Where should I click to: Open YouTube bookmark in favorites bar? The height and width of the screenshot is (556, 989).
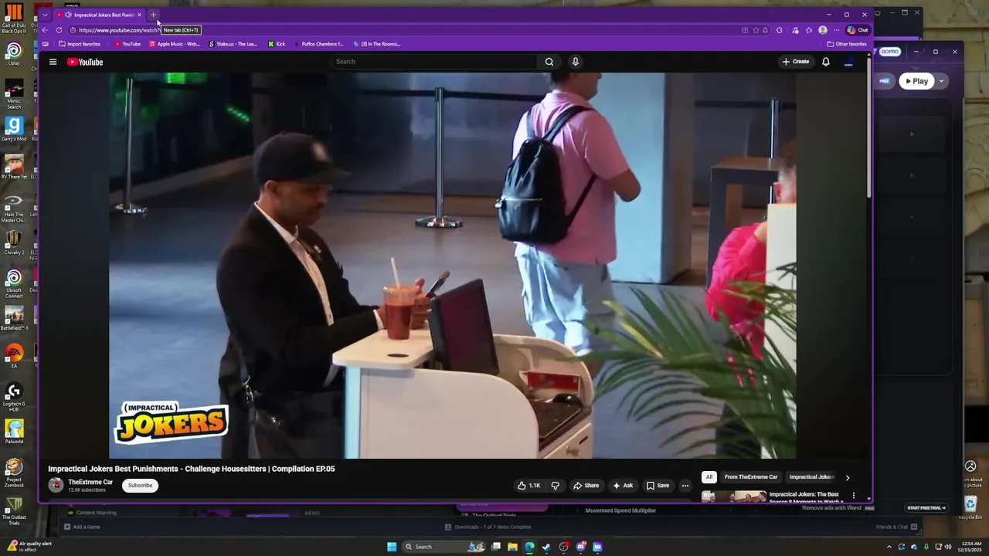click(x=127, y=44)
